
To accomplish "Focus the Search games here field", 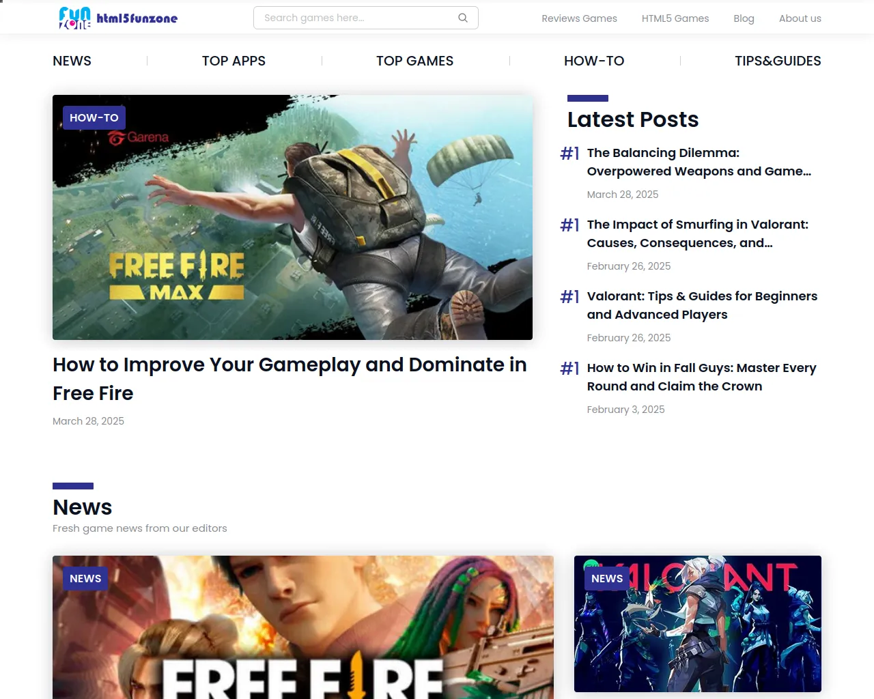I will click(365, 18).
